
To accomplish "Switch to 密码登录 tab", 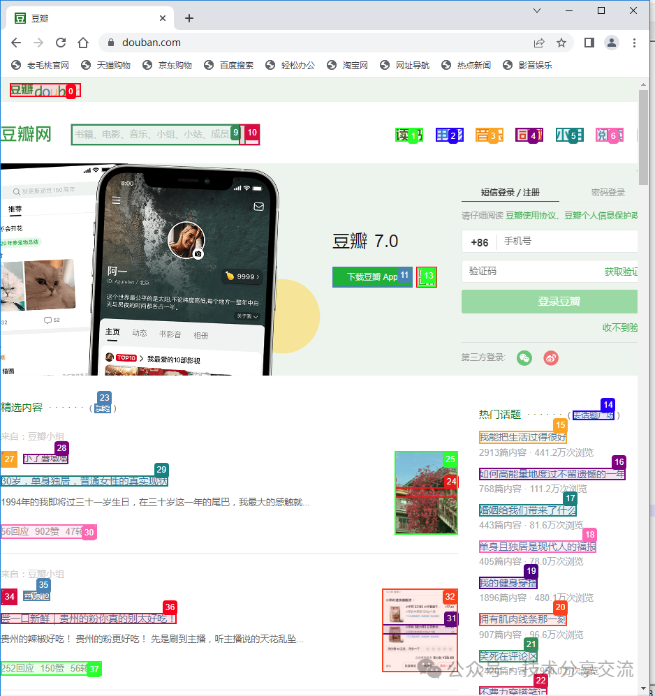I will click(x=608, y=192).
